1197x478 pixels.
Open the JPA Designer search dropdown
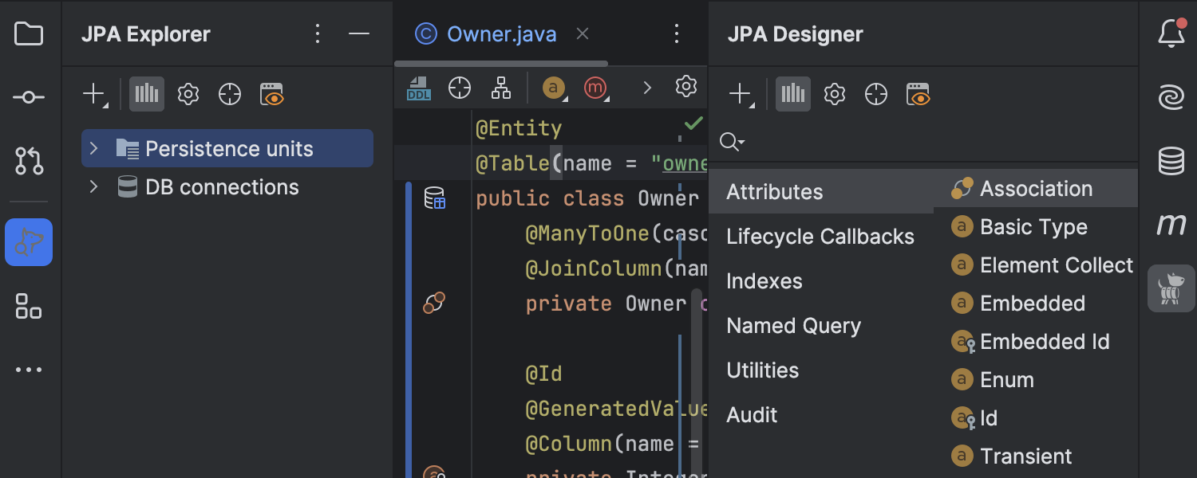click(x=732, y=142)
